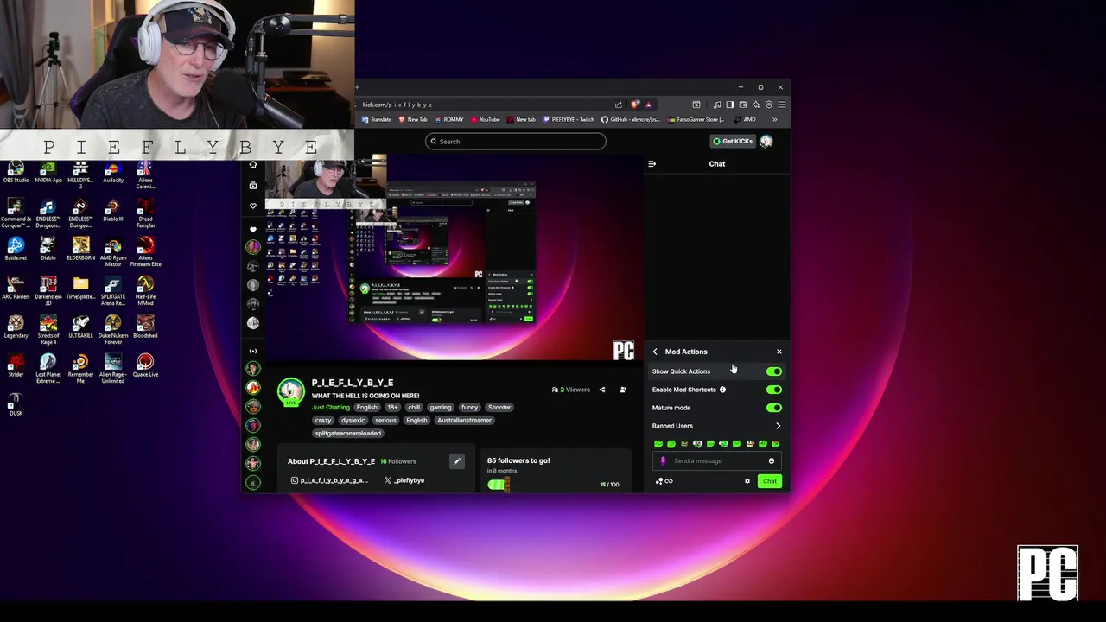Select the Australianstreamer tag
This screenshot has width=1106, height=622.
pos(464,420)
